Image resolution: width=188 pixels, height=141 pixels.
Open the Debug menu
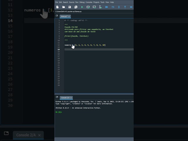point(82,2)
